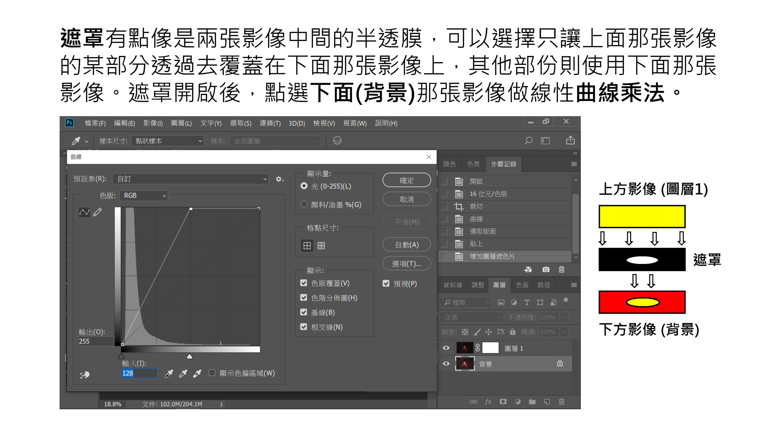Open the 濾鏡(T) menu
The height and width of the screenshot is (437, 777).
coord(270,123)
